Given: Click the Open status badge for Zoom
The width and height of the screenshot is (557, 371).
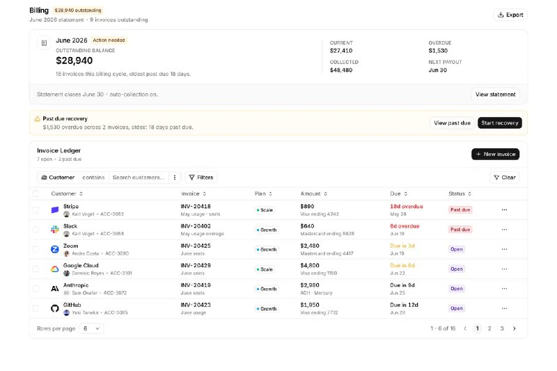Looking at the screenshot, I should pyautogui.click(x=457, y=249).
